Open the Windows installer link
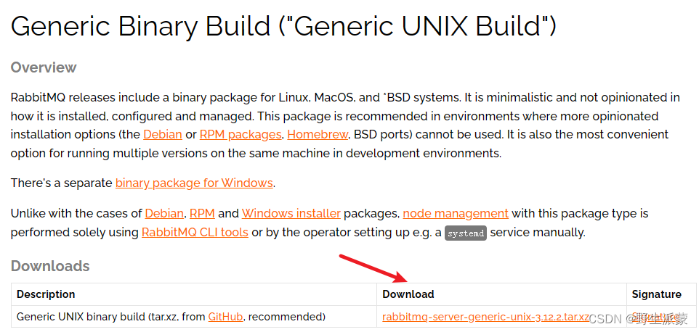The width and height of the screenshot is (699, 332). coord(291,213)
